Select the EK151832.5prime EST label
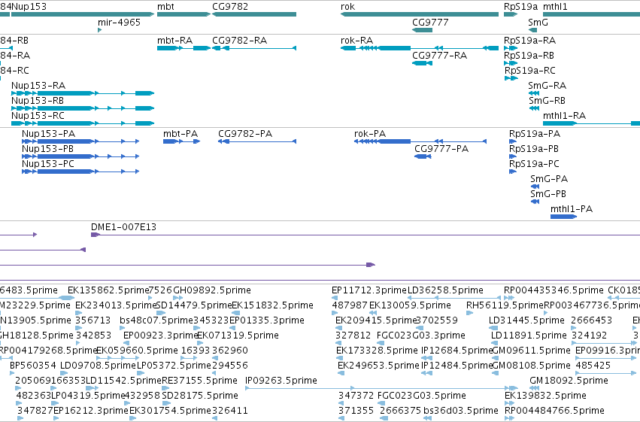Viewport: 640px width, 422px height. [x=273, y=305]
